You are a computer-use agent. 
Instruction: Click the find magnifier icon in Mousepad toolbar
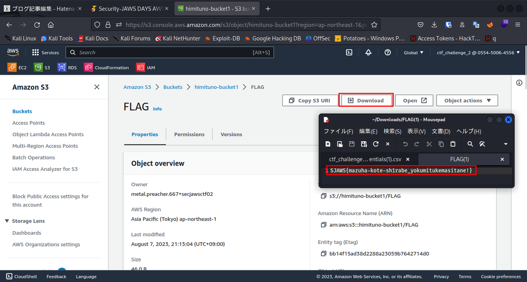pos(470,144)
